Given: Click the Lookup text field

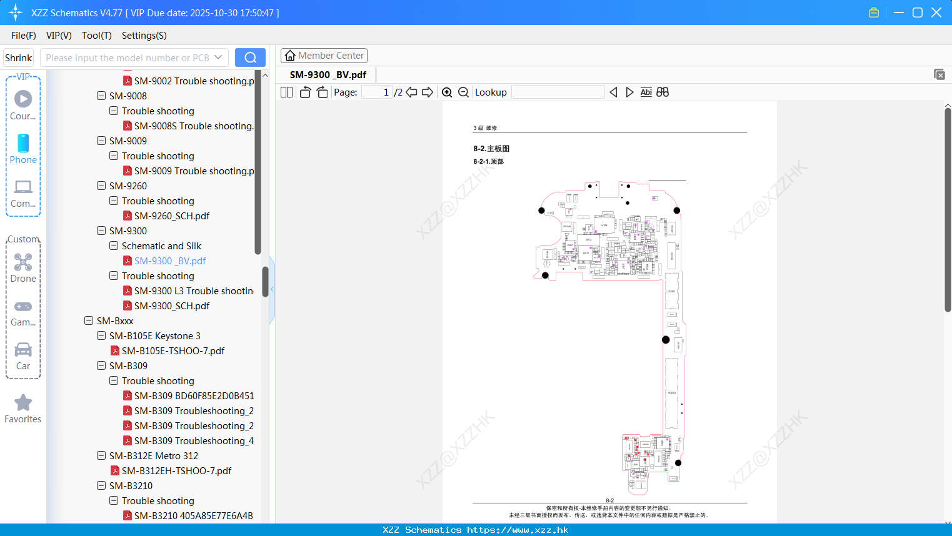Looking at the screenshot, I should click(x=558, y=92).
